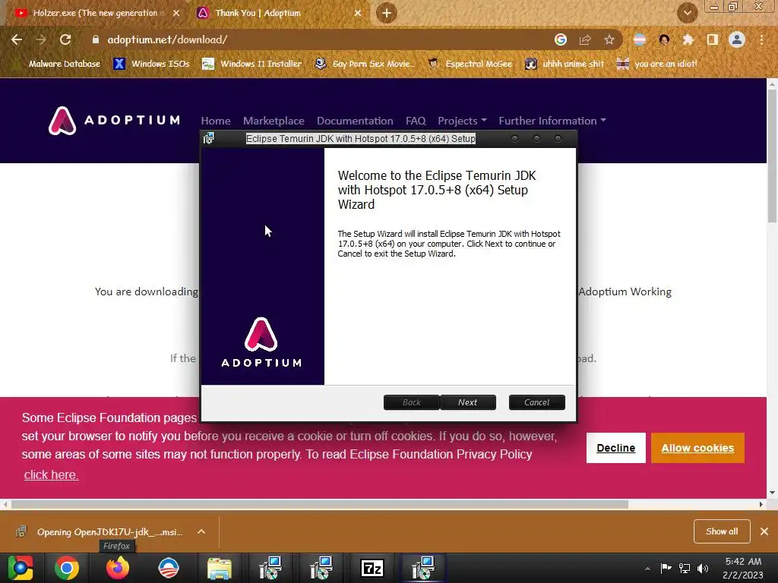Click the Start button in taskbar

pos(21,568)
